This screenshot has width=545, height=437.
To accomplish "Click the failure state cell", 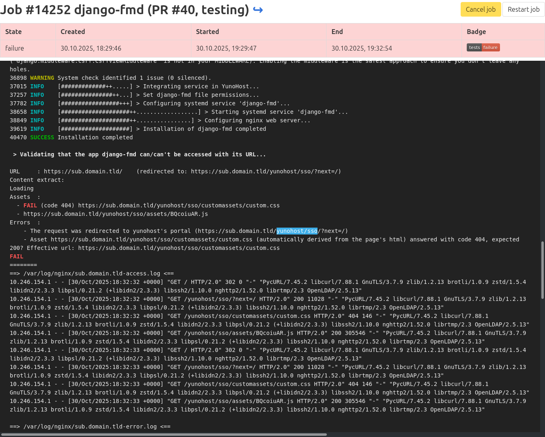I will tap(15, 48).
